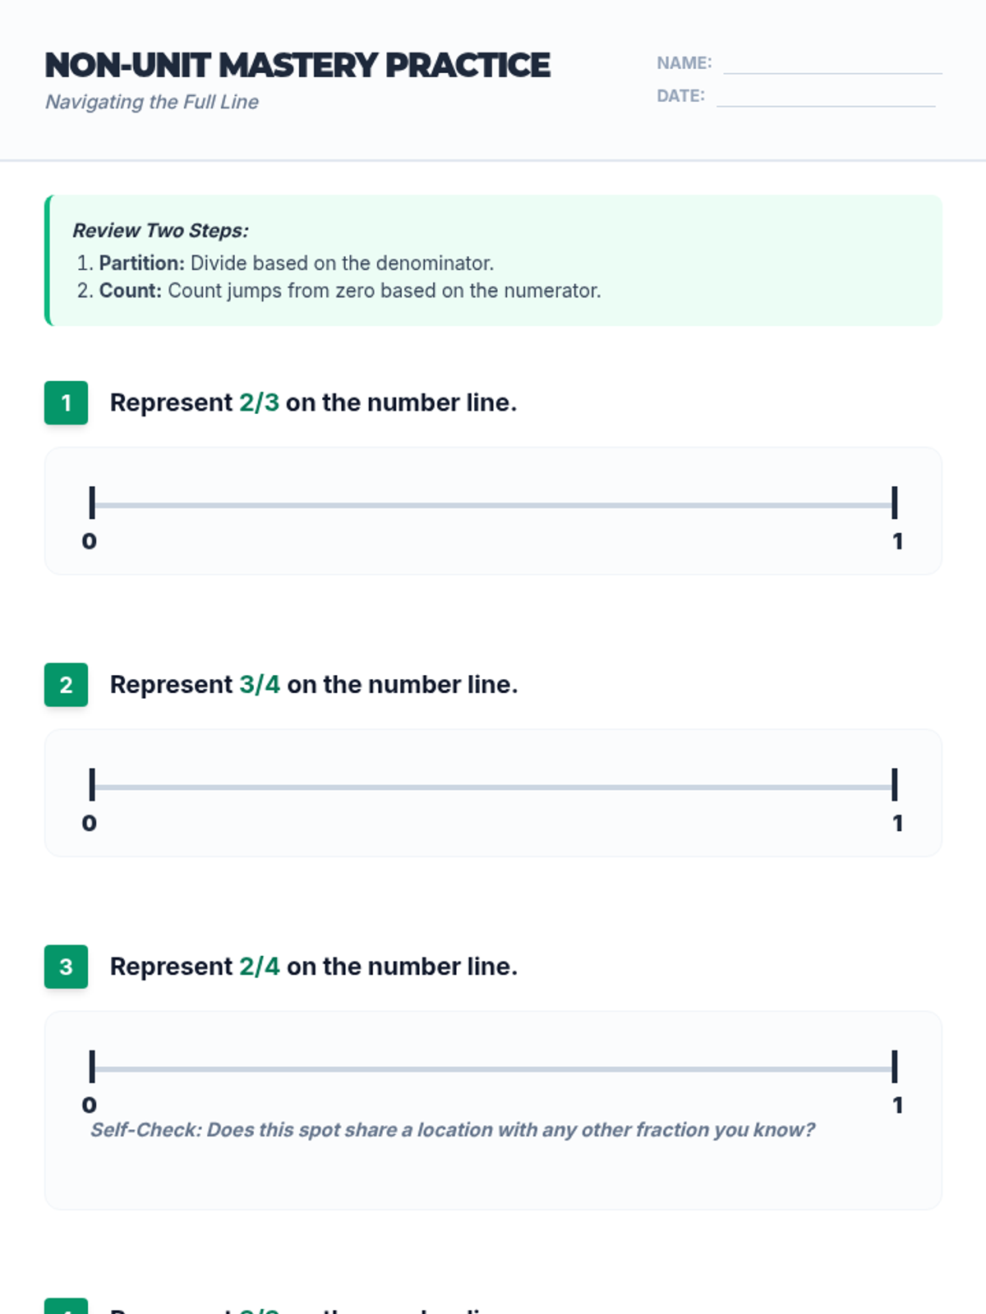Click the green number 2 badge

click(x=66, y=685)
